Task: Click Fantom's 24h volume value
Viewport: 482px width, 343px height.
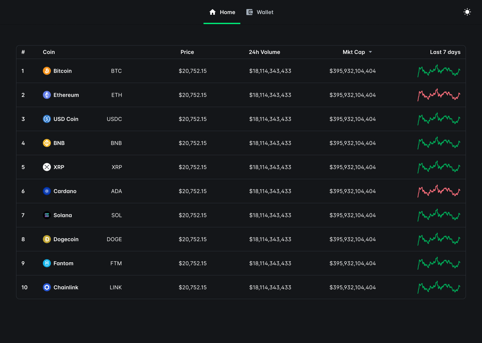Action: pyautogui.click(x=270, y=263)
